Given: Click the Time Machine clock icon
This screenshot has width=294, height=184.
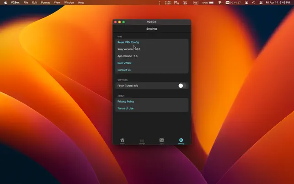Looking at the screenshot, I should pos(254,3).
